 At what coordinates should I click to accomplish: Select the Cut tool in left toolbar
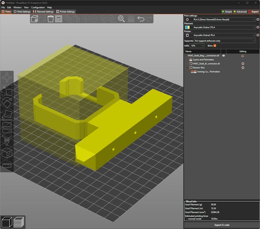[7, 127]
